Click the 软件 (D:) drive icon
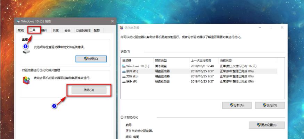Viewport: 304px width, 139px height. pos(124,71)
